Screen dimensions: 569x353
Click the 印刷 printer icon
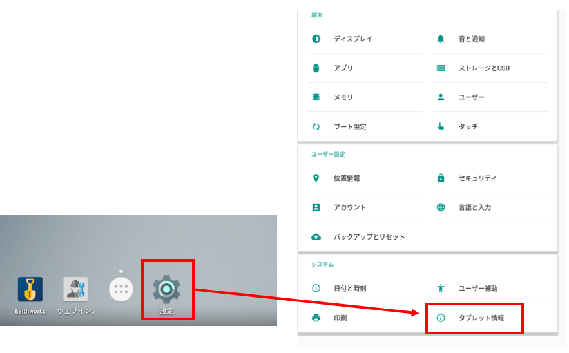pos(316,318)
